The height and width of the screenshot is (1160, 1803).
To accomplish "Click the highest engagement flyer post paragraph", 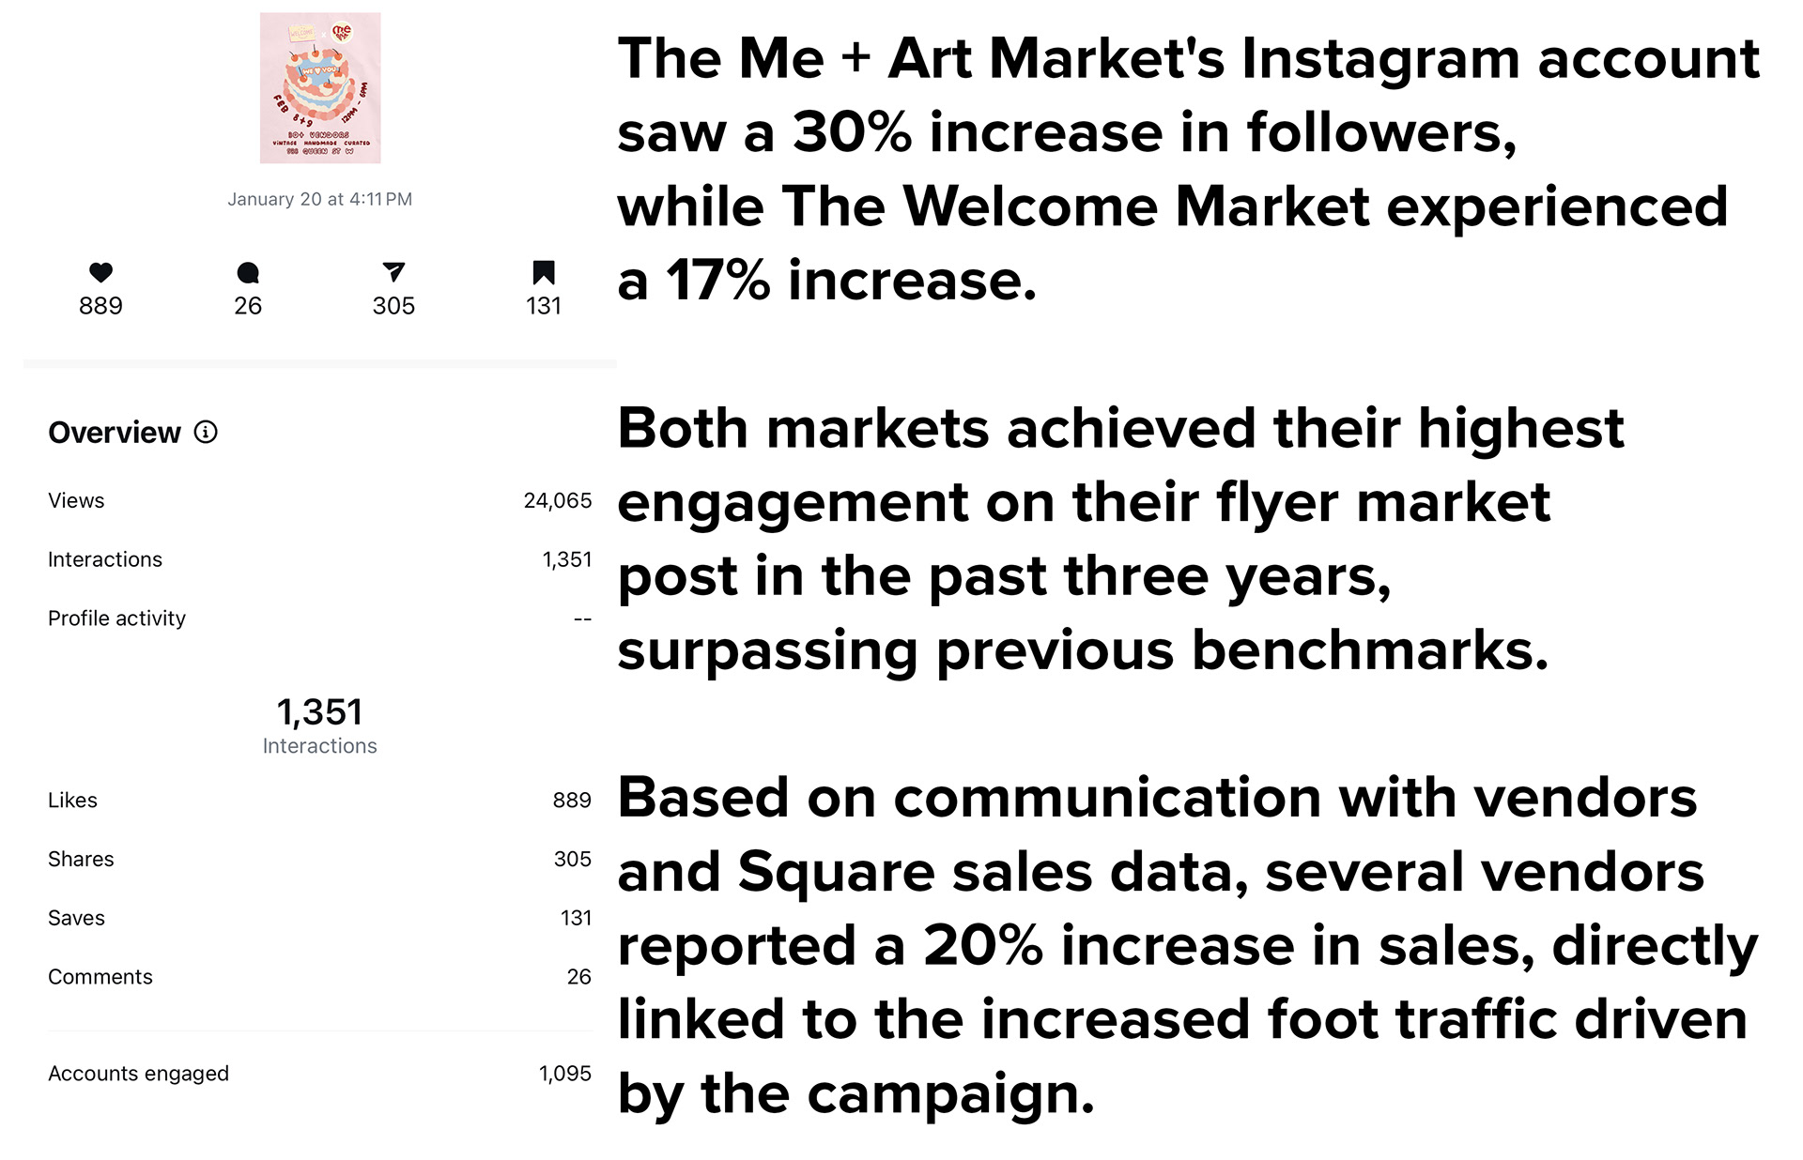I will point(1120,540).
